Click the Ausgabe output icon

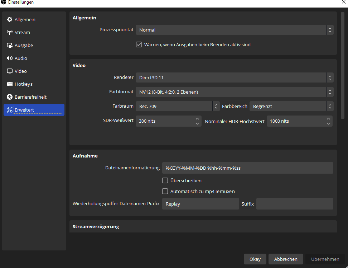(10, 45)
